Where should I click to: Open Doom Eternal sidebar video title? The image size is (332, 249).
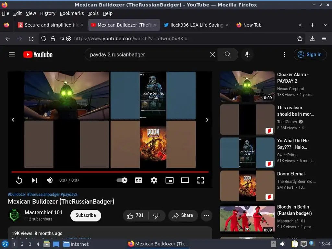click(291, 174)
